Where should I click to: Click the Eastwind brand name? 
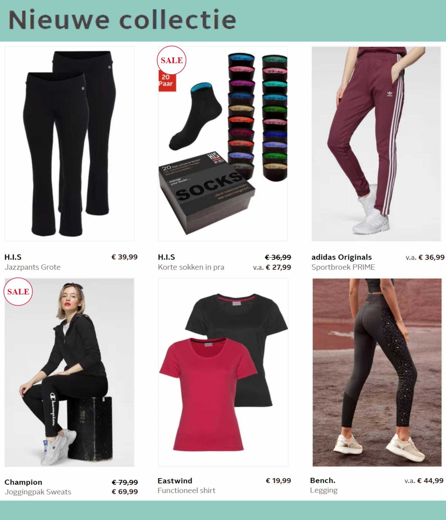coord(175,481)
